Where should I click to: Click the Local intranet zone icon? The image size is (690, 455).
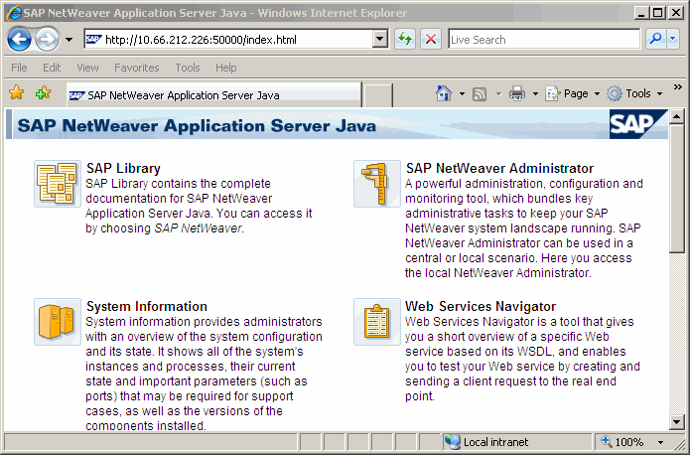[x=452, y=441]
